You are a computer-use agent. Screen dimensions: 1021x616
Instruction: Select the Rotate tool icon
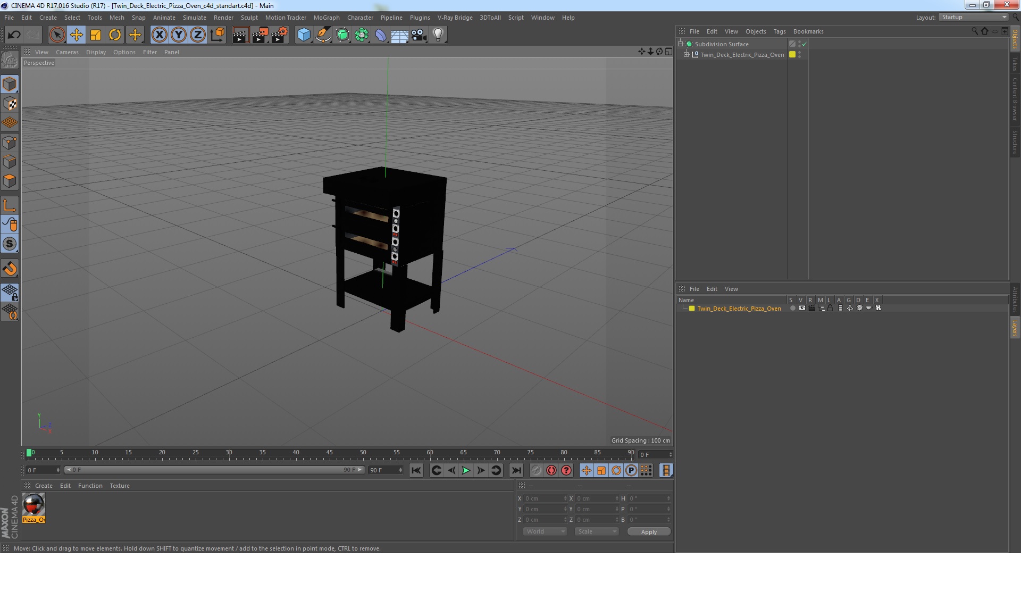point(115,35)
